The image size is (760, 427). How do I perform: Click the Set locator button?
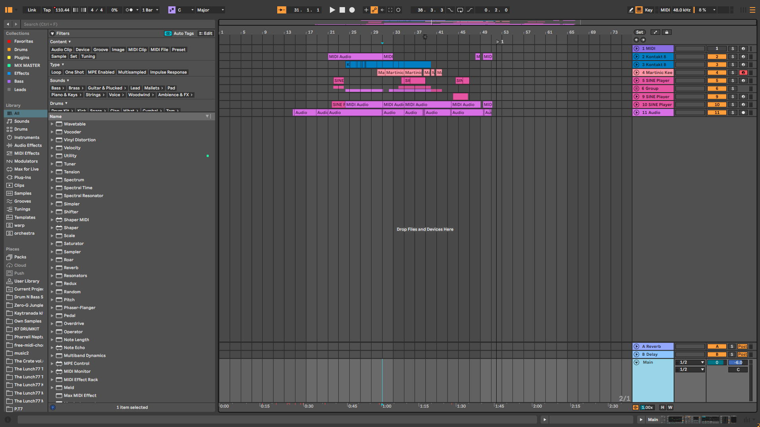(639, 32)
